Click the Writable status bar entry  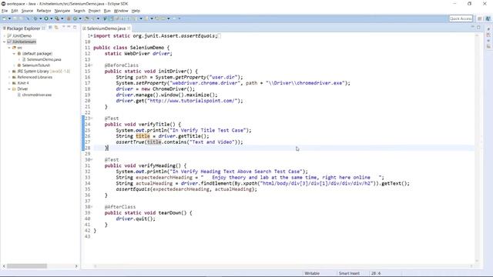point(312,273)
